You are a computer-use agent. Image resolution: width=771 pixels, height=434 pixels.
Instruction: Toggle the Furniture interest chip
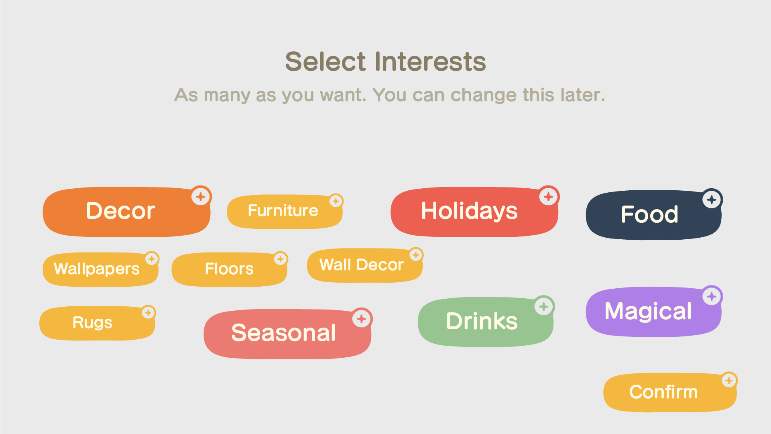[x=285, y=212]
